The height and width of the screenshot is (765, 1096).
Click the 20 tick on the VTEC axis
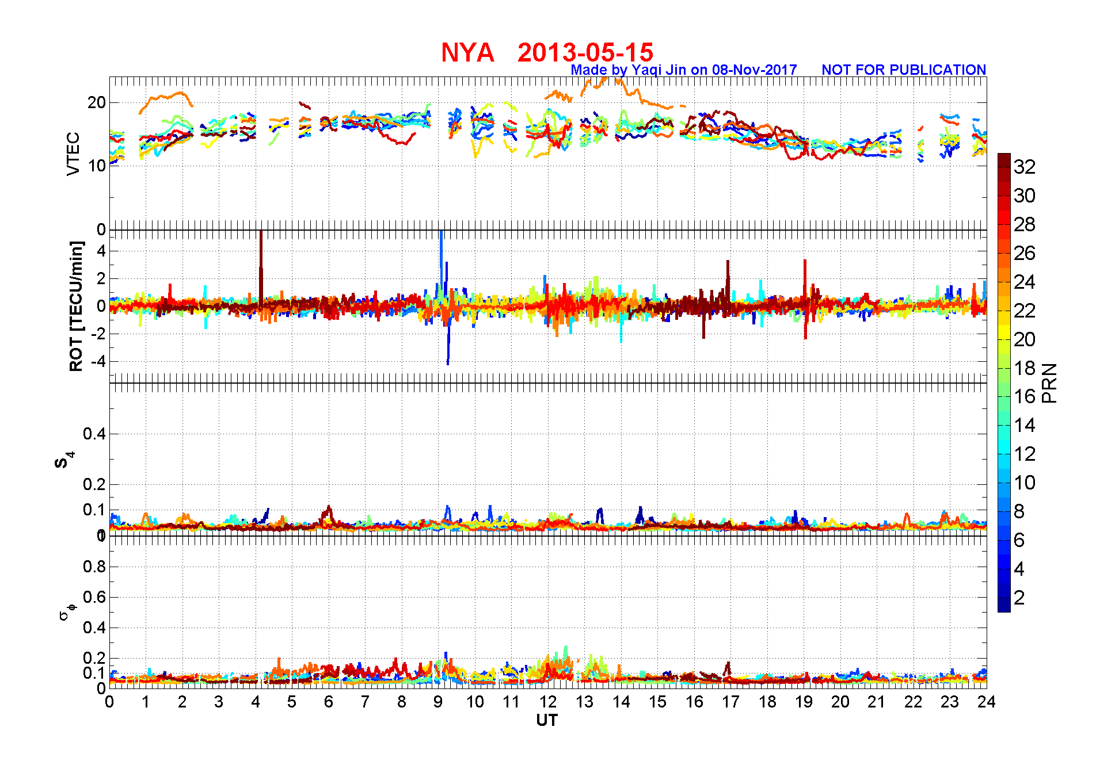pos(97,102)
